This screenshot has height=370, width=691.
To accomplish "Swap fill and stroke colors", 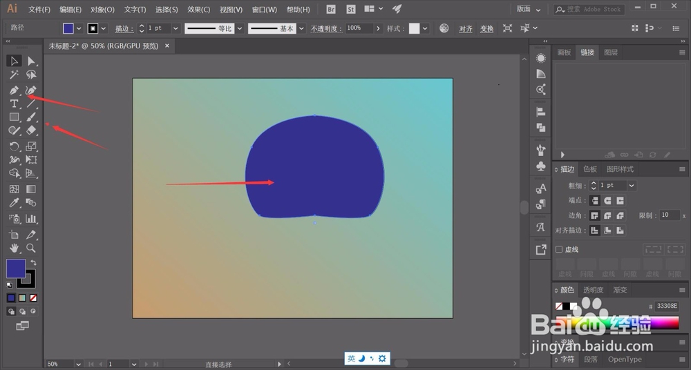I will click(x=33, y=262).
